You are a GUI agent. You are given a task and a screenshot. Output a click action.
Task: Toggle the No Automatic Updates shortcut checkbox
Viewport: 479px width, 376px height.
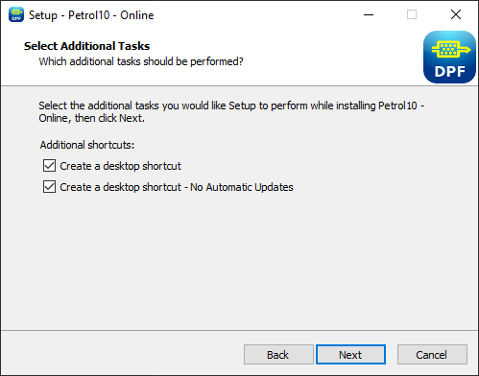coord(49,187)
